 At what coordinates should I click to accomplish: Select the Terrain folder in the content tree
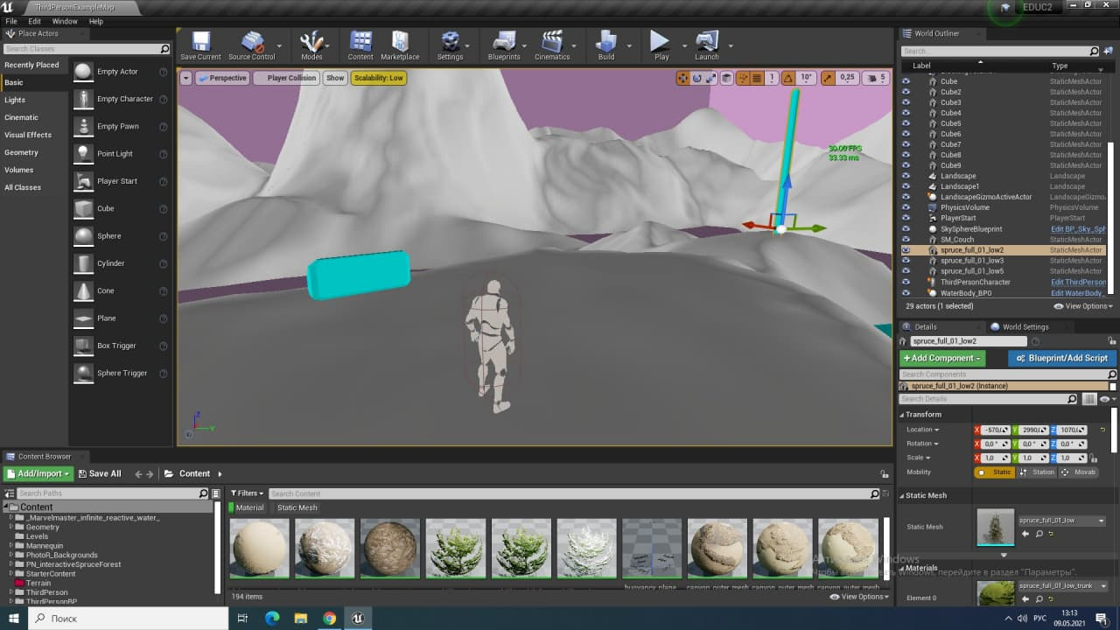(38, 583)
